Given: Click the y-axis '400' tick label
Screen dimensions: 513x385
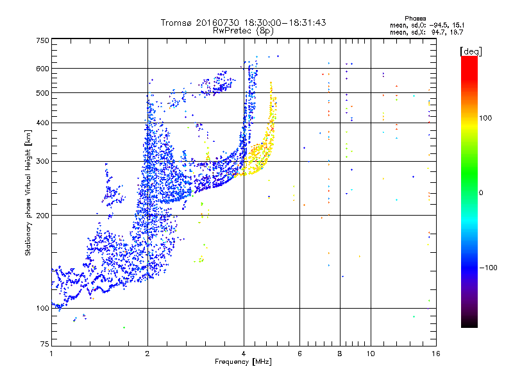Looking at the screenshot, I should (x=42, y=123).
